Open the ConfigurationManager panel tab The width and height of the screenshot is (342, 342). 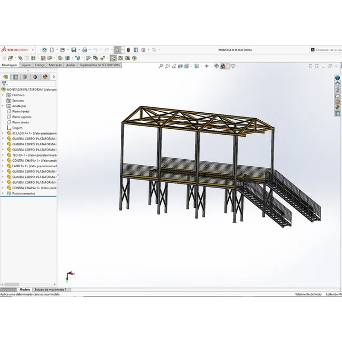(x=25, y=77)
